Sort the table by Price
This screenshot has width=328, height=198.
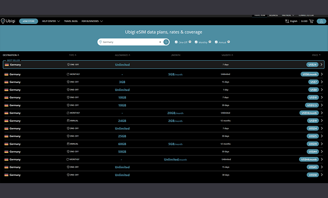[316, 55]
